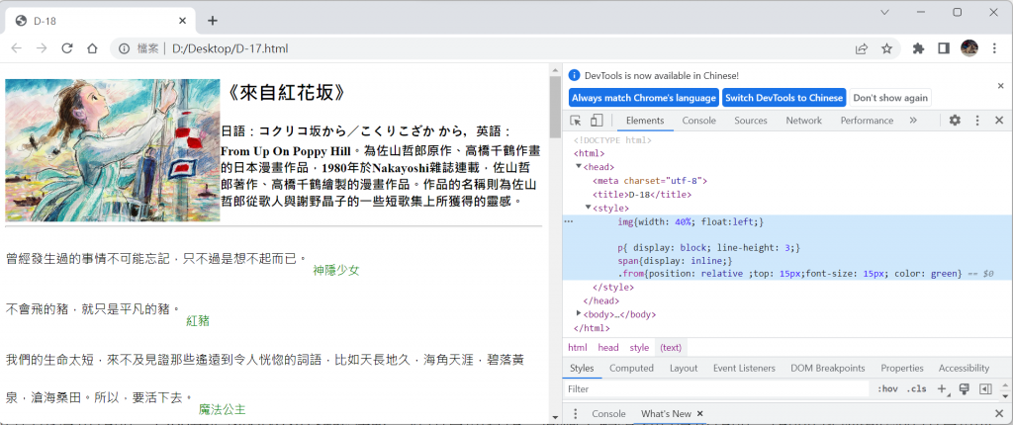Open the Network tab
1013x425 pixels.
pyautogui.click(x=803, y=121)
